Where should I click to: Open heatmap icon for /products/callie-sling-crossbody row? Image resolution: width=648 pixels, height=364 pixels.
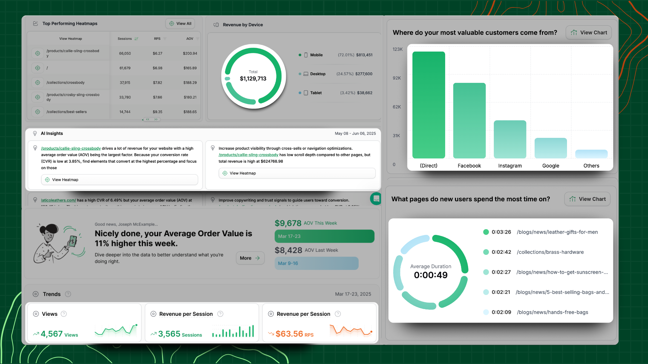click(37, 53)
